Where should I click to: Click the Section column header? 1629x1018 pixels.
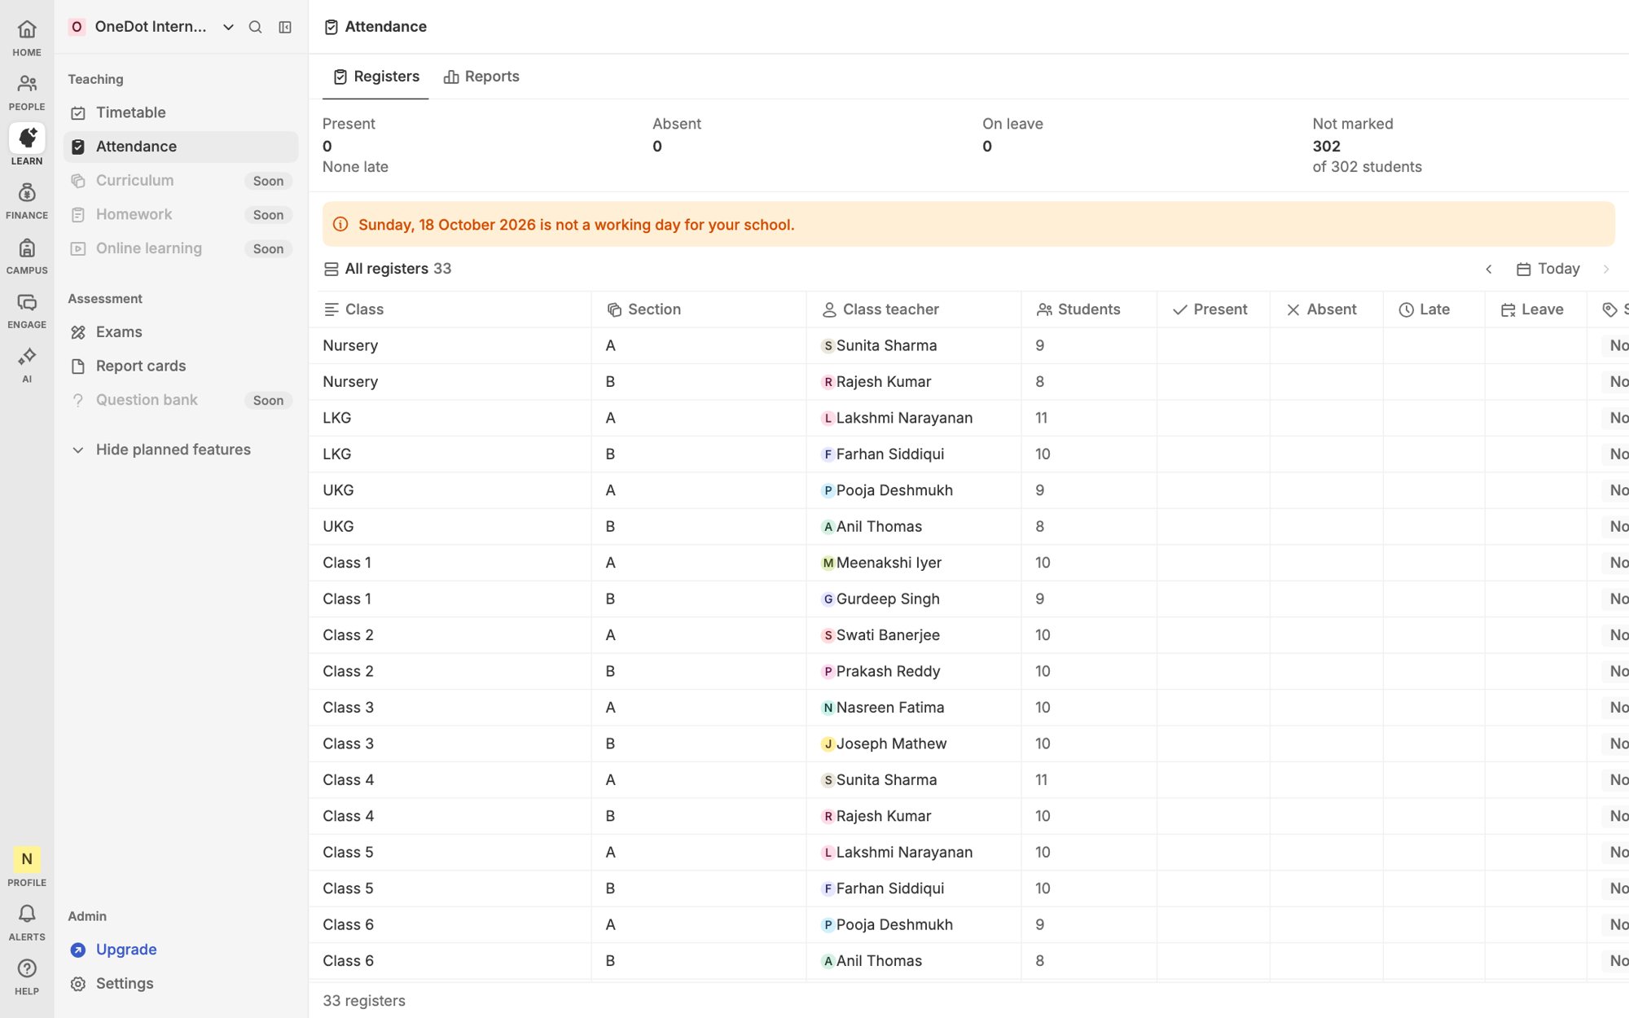(x=699, y=309)
